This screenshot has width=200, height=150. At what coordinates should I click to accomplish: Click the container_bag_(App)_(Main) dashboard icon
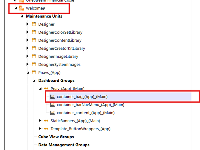pyautogui.click(x=52, y=97)
